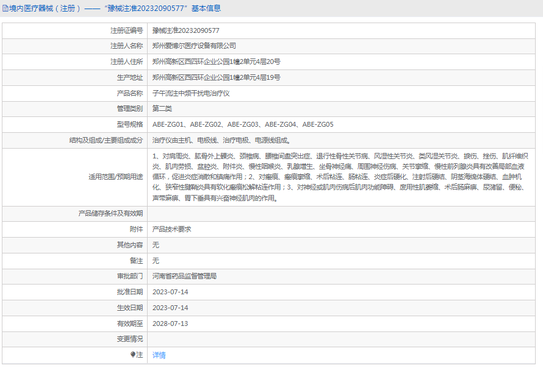The image size is (543, 368).
Task: Select management category value 第二类
Action: pyautogui.click(x=162, y=108)
